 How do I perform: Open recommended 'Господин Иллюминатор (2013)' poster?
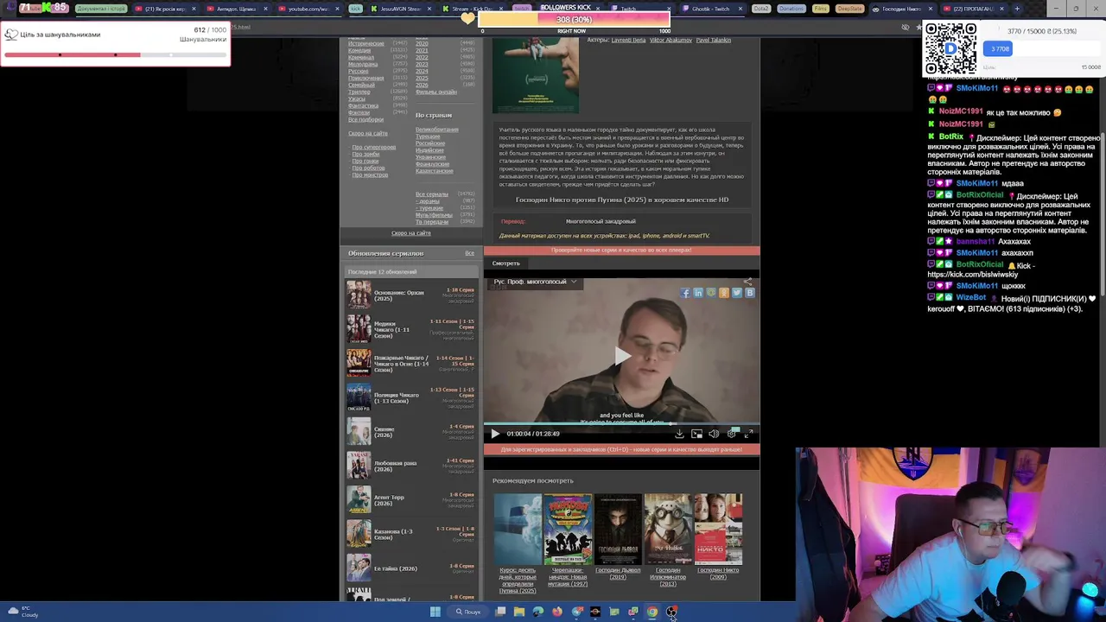[668, 529]
